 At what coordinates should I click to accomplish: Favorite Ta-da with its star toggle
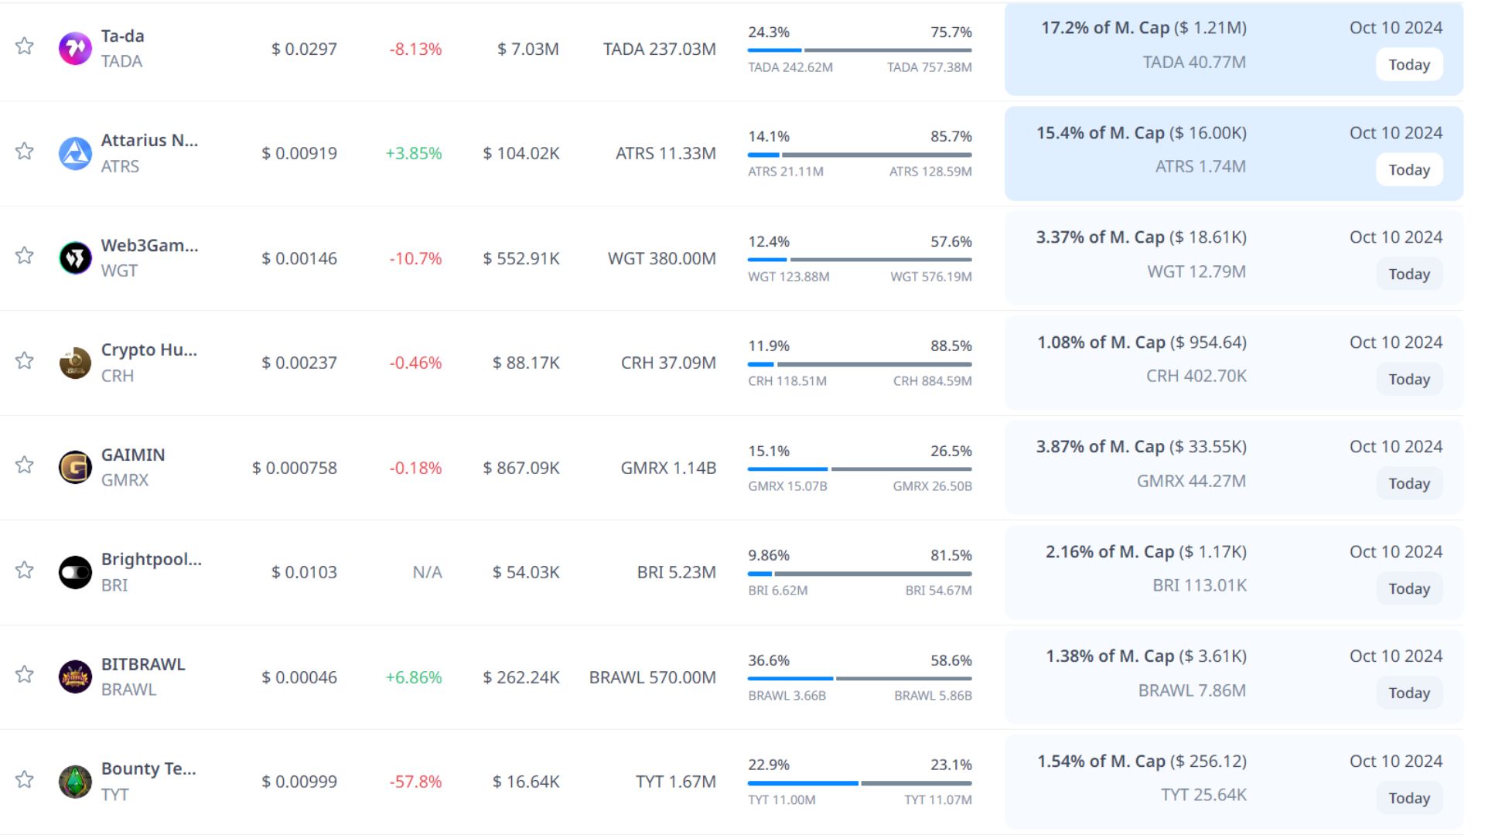(x=25, y=46)
